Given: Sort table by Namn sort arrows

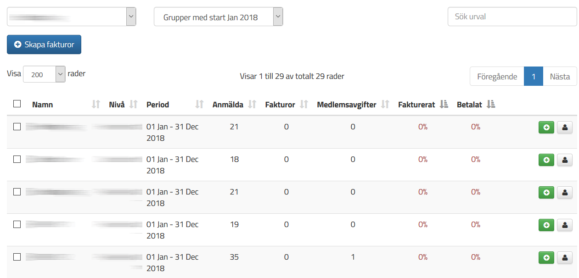Looking at the screenshot, I should point(96,105).
